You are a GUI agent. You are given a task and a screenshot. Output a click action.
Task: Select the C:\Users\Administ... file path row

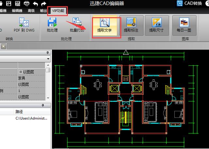tap(31, 118)
